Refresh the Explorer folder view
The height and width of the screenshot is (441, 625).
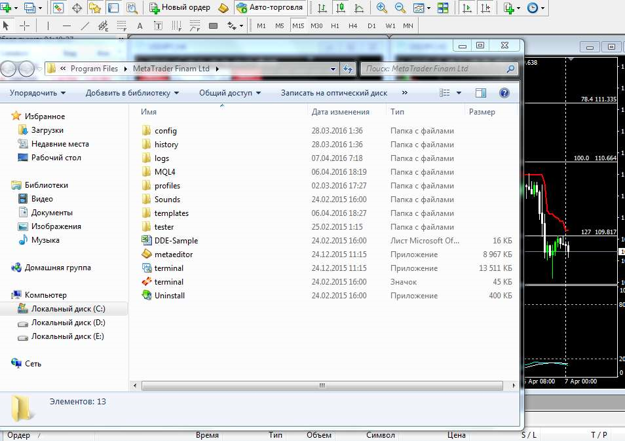(348, 69)
